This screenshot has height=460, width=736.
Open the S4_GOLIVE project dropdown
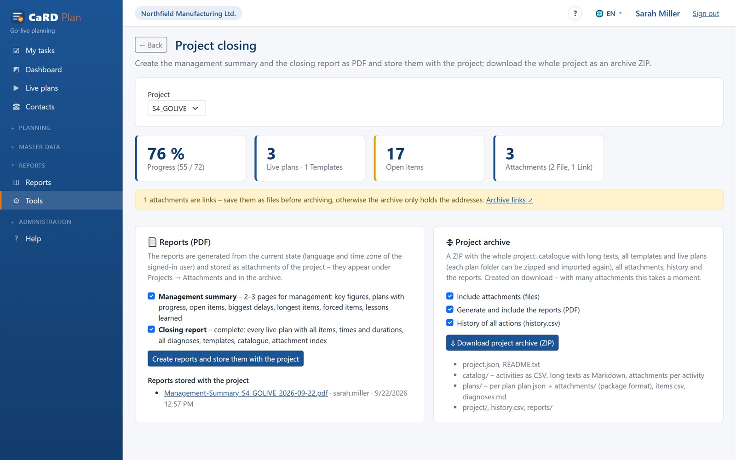pos(177,109)
